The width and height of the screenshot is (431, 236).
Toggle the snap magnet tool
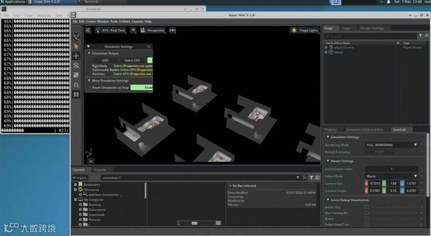coord(76,85)
